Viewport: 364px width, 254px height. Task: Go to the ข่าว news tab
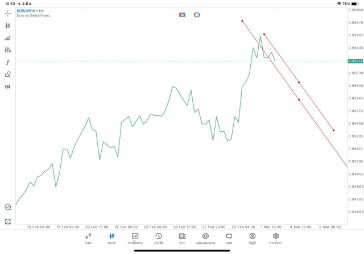(x=182, y=239)
